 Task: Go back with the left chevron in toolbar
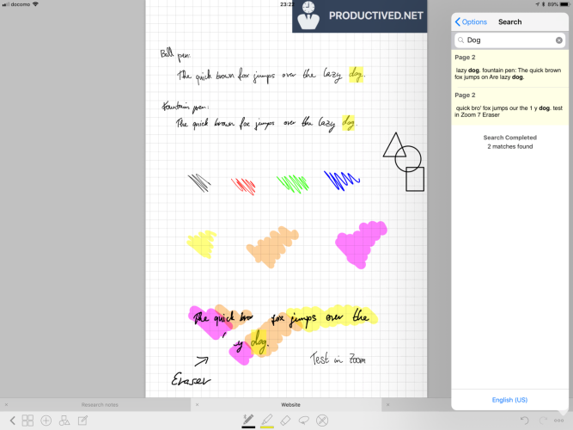[12, 421]
